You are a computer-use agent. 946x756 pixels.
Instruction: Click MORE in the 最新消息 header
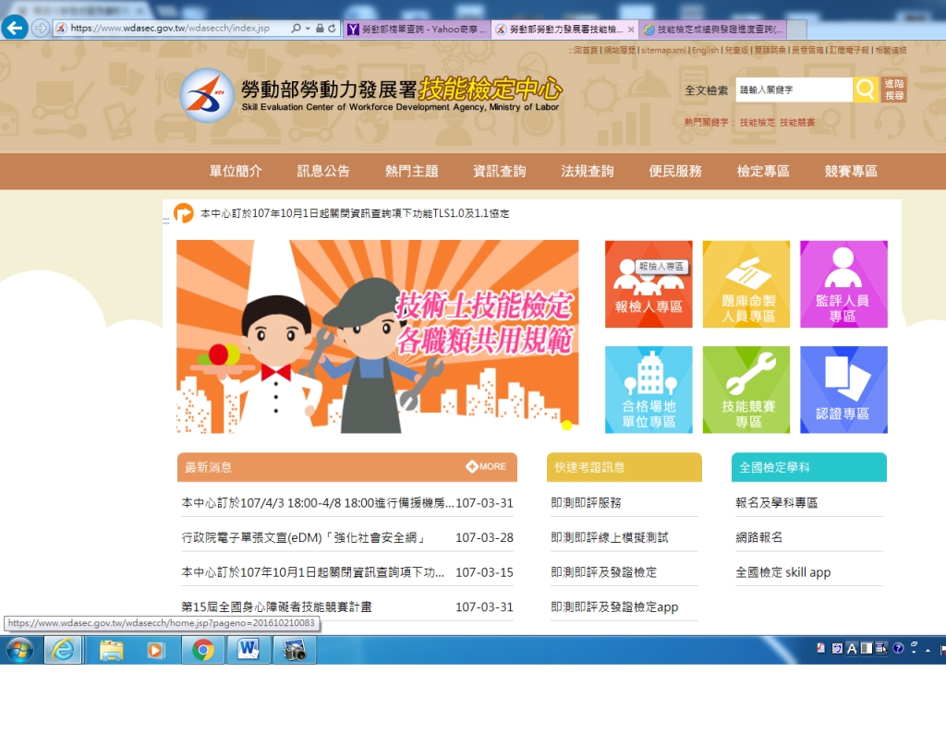pos(486,467)
